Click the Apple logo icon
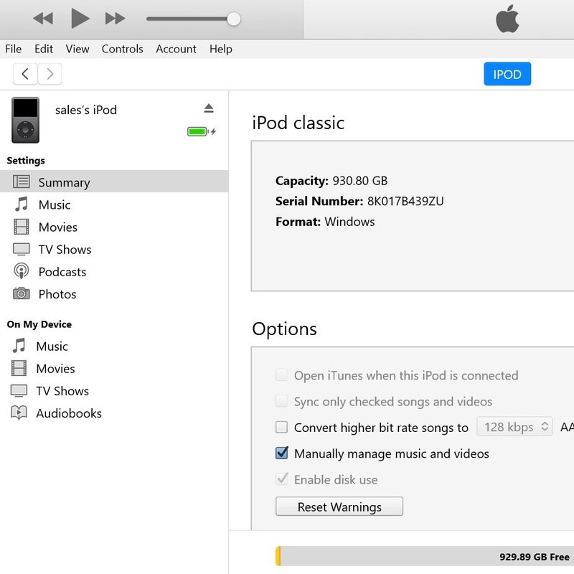574x574 pixels. click(507, 19)
